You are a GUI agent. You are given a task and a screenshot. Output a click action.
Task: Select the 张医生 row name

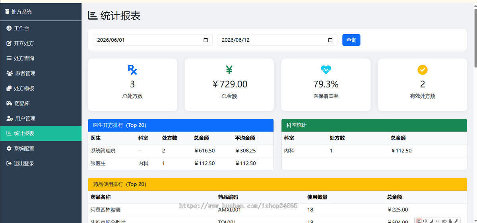click(98, 163)
